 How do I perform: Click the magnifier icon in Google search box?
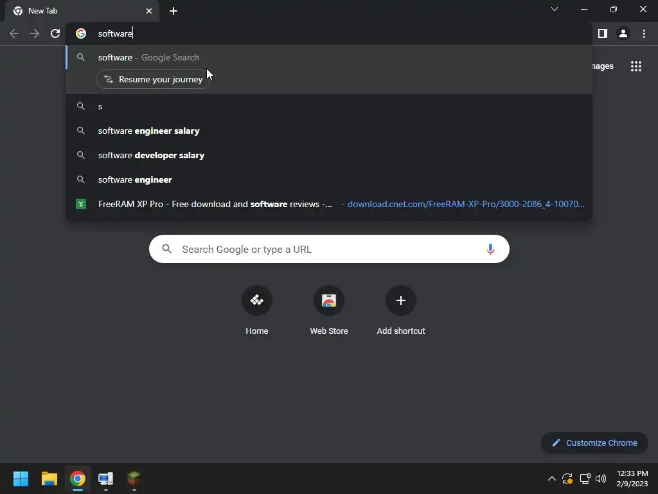pyautogui.click(x=167, y=249)
